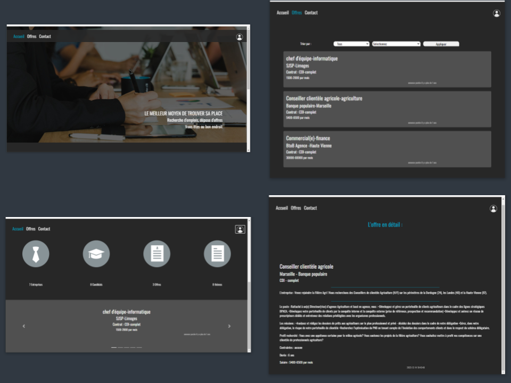This screenshot has height=383, width=511.
Task: Open user account icon on hero image page
Action: (240, 37)
